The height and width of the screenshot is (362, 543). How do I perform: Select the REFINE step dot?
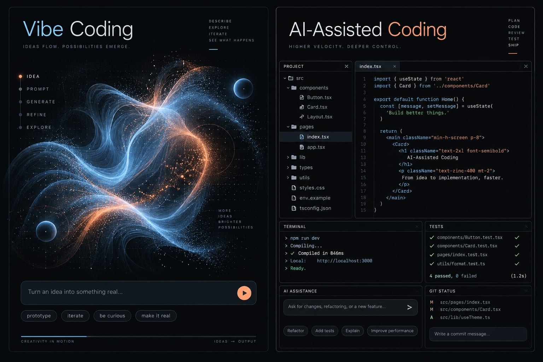click(x=20, y=115)
